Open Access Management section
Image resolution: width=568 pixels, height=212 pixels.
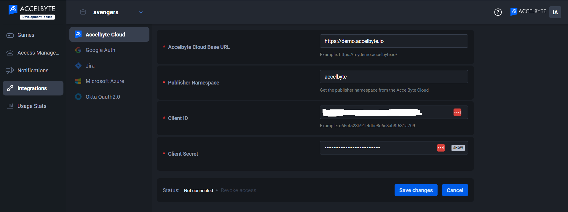coord(33,53)
